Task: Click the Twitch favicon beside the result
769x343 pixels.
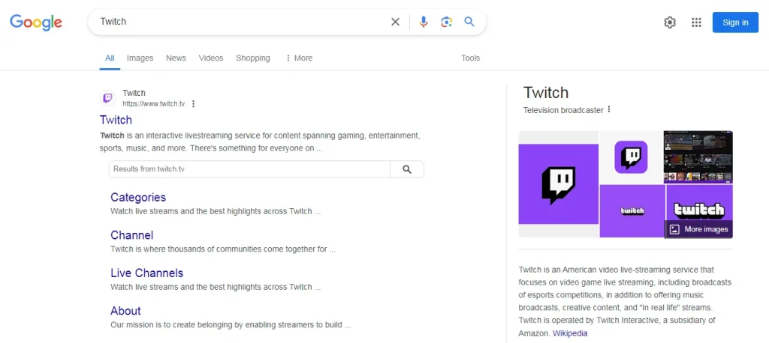Action: point(108,98)
